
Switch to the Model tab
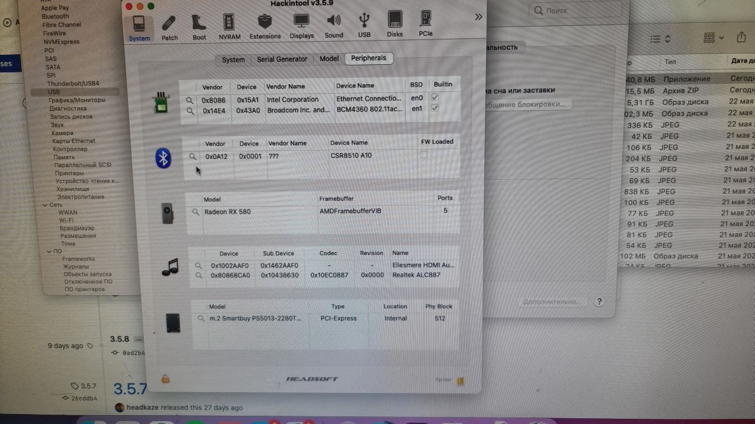[x=329, y=58]
